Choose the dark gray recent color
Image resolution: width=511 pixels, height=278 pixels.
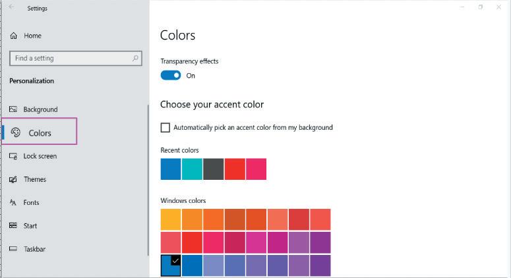pos(213,169)
